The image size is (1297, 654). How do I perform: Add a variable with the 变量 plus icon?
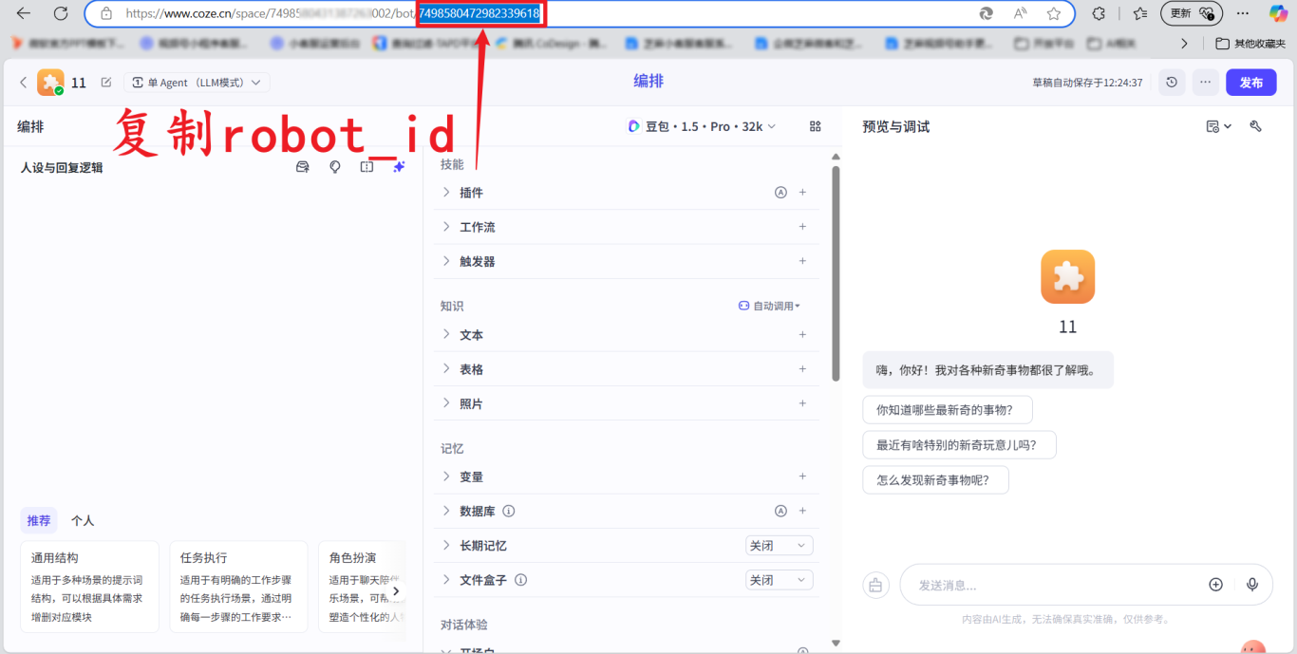802,476
